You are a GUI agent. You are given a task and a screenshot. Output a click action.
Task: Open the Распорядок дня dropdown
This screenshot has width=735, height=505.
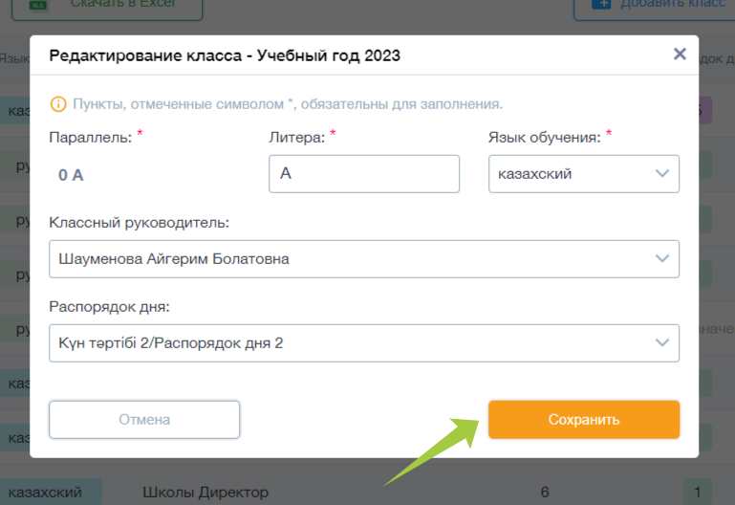(364, 343)
